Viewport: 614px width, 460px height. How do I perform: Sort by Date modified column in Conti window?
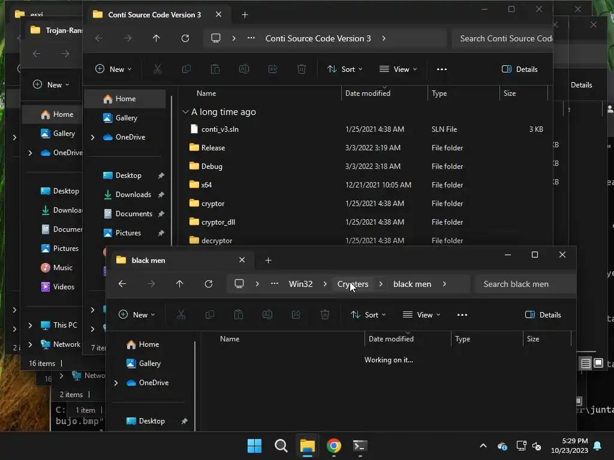point(368,93)
